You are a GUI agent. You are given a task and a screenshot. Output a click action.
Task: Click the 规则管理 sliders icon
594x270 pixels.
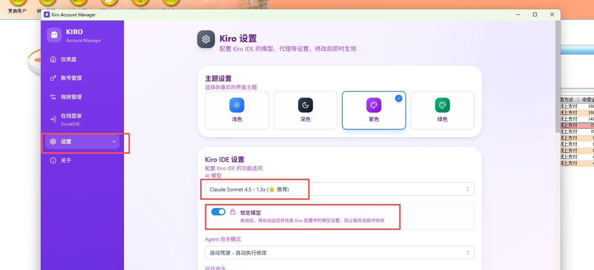tap(53, 97)
